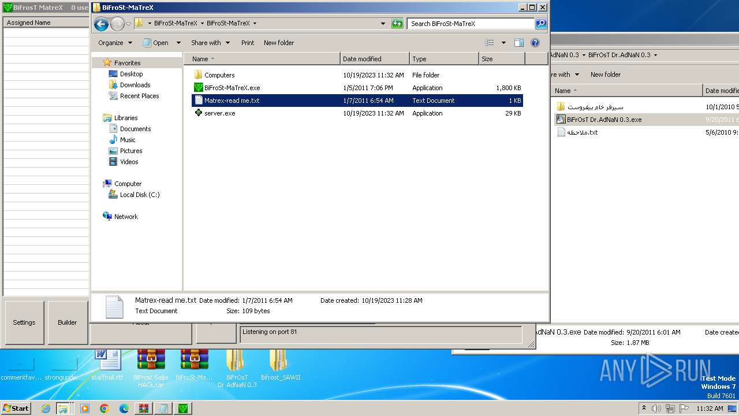739x416 pixels.
Task: Click New folder in background Explorer window
Action: pos(605,75)
